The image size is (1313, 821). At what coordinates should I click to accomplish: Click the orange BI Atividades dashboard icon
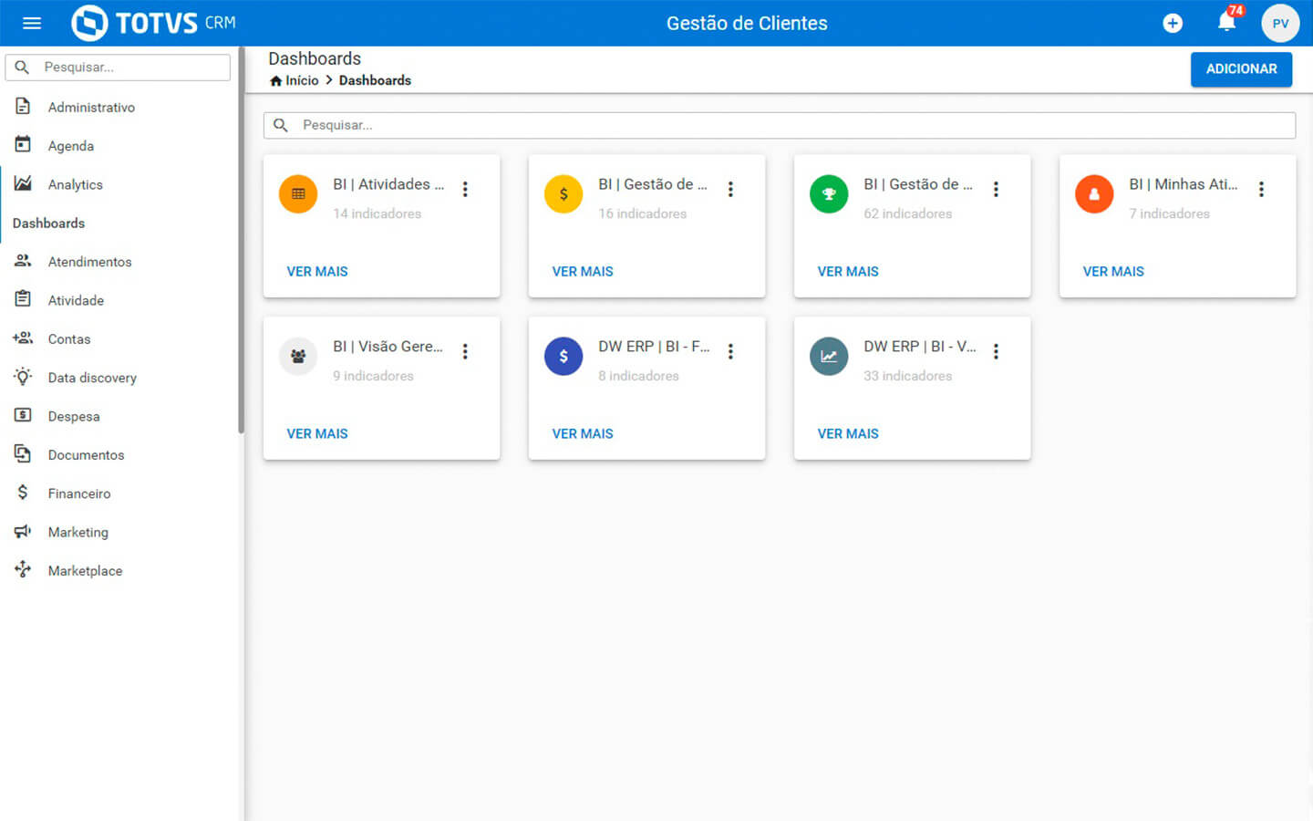pyautogui.click(x=298, y=193)
